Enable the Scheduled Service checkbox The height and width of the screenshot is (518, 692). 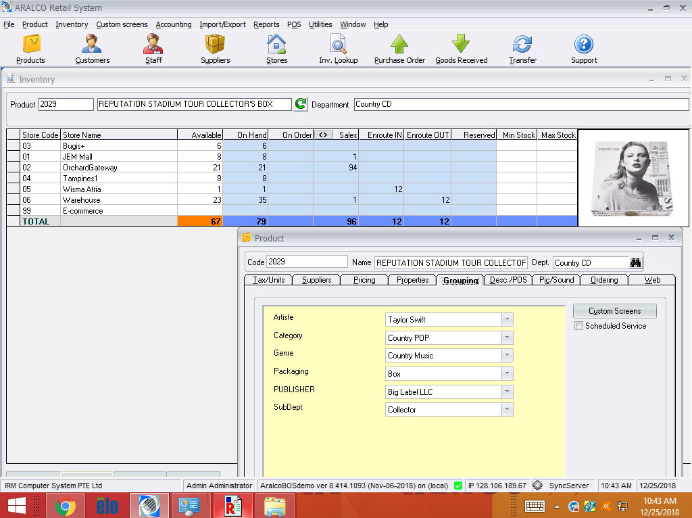pos(578,325)
